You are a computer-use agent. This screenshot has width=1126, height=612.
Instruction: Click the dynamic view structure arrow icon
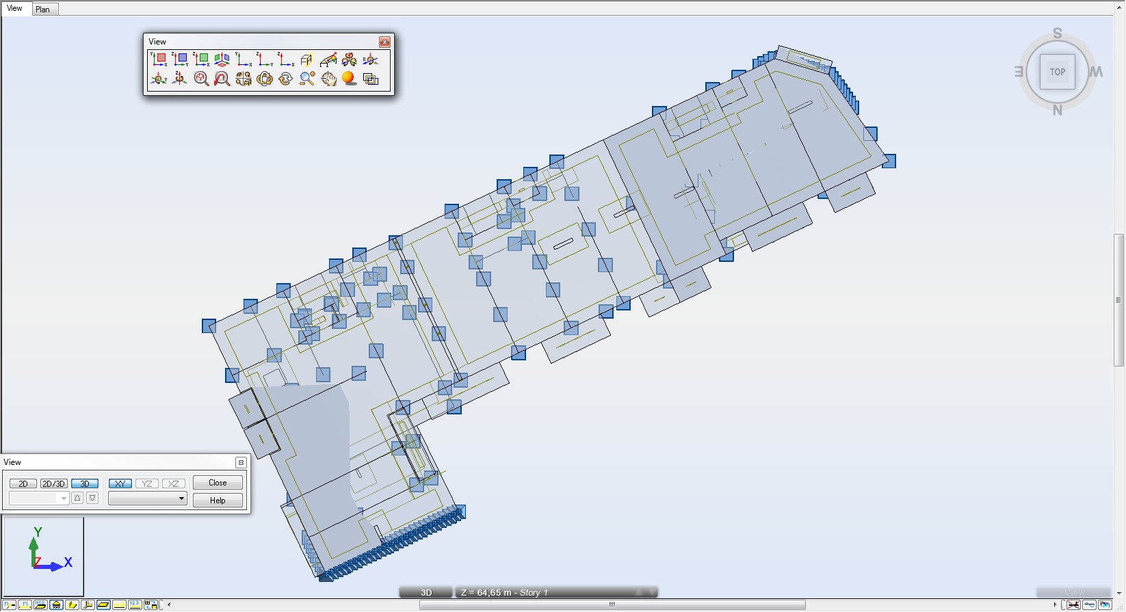pos(328,59)
